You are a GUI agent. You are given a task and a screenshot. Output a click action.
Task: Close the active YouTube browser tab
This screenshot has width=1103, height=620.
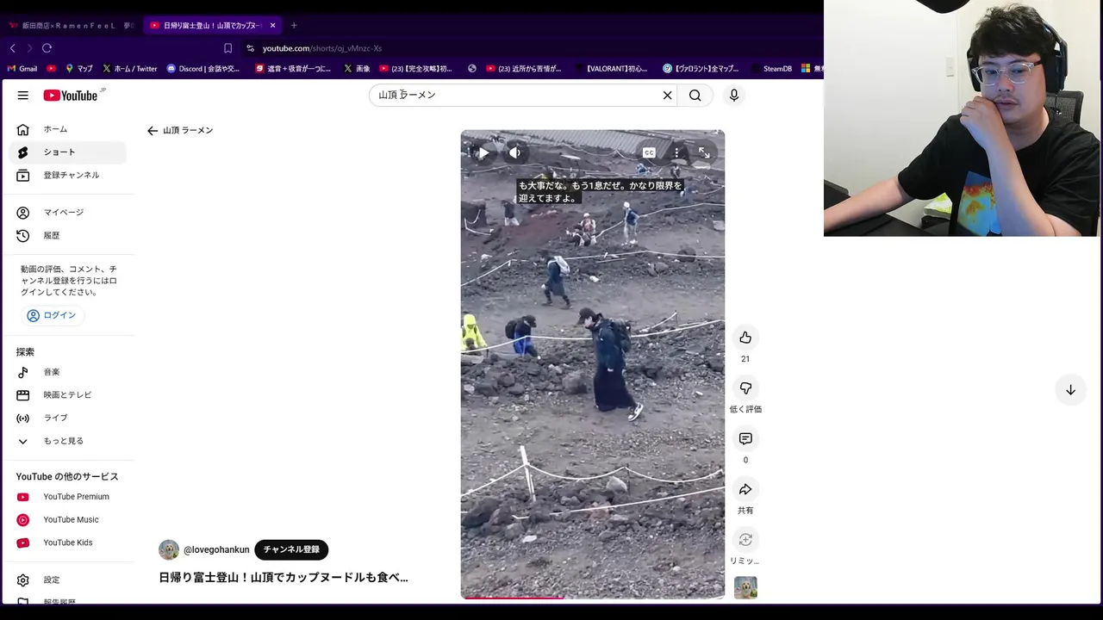(x=273, y=26)
